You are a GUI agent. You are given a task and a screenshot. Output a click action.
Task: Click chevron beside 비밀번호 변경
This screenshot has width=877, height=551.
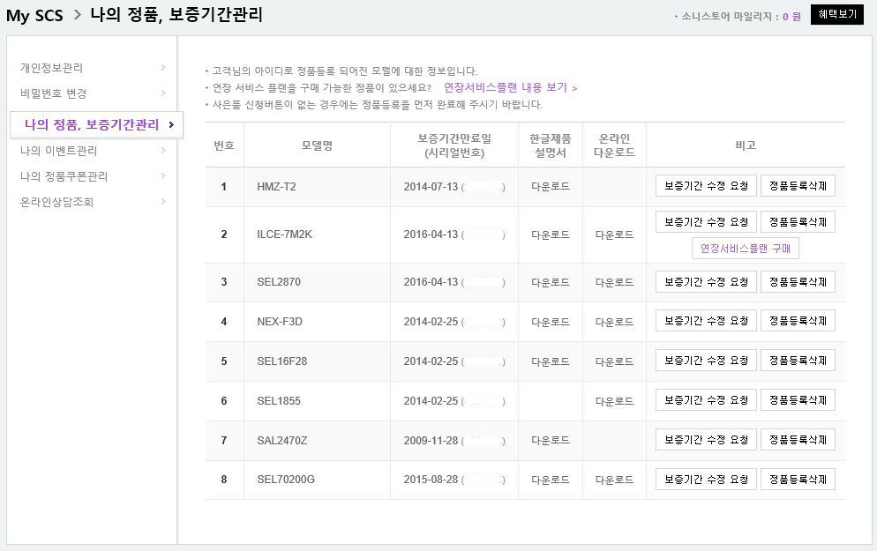click(x=163, y=93)
